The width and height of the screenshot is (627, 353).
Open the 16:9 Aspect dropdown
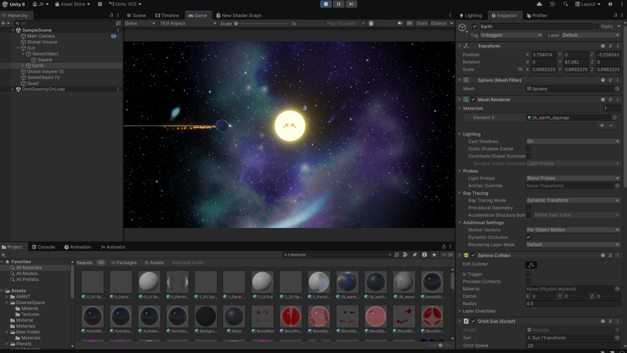tap(188, 23)
